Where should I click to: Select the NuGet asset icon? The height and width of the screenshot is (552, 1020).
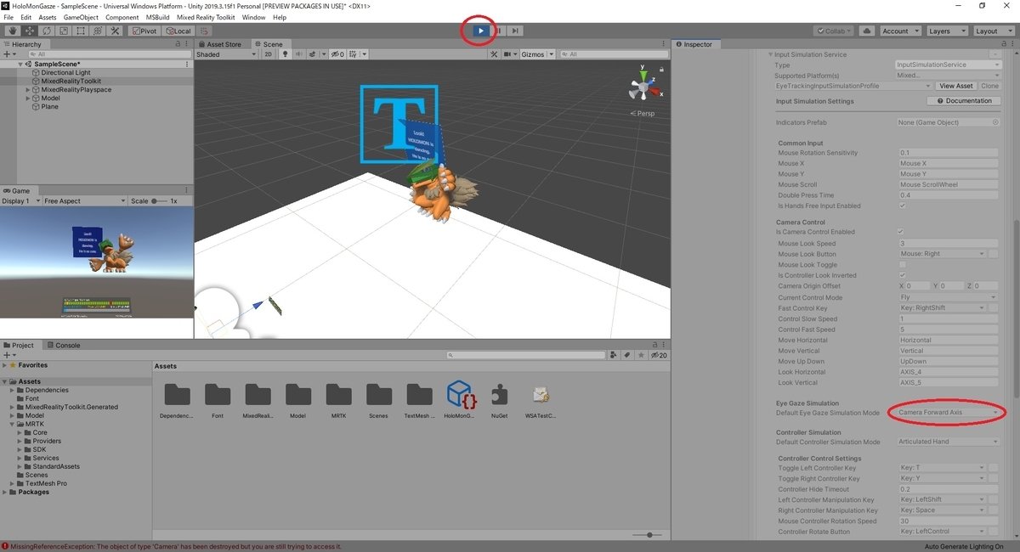(500, 395)
